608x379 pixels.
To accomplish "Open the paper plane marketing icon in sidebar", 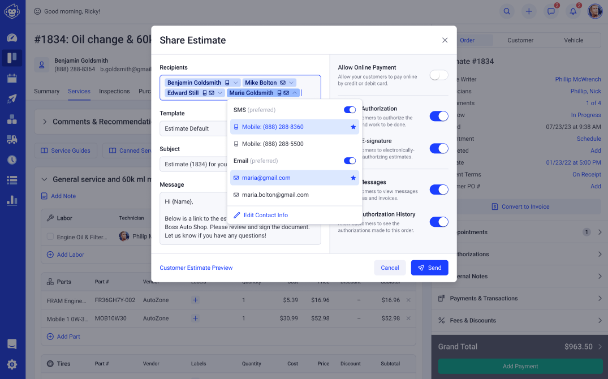I will point(12,98).
